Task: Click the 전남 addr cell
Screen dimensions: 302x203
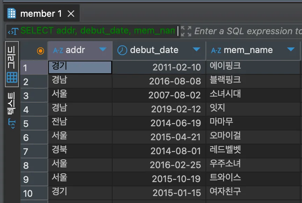Action: (80, 123)
